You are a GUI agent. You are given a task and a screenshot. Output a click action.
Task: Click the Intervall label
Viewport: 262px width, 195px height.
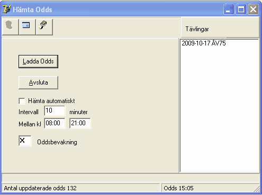click(x=29, y=112)
